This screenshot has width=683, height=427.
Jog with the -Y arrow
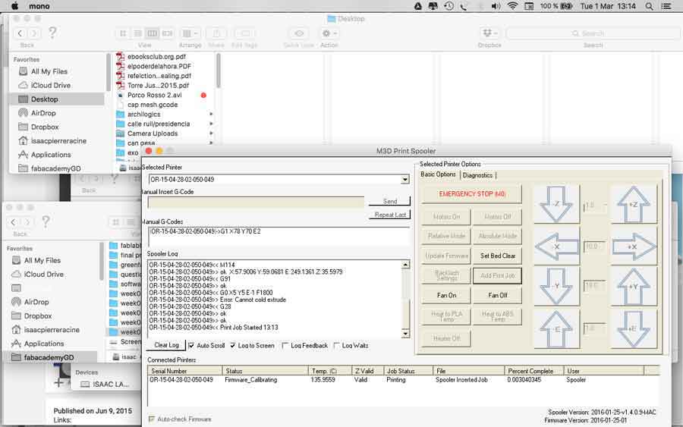[x=556, y=286]
